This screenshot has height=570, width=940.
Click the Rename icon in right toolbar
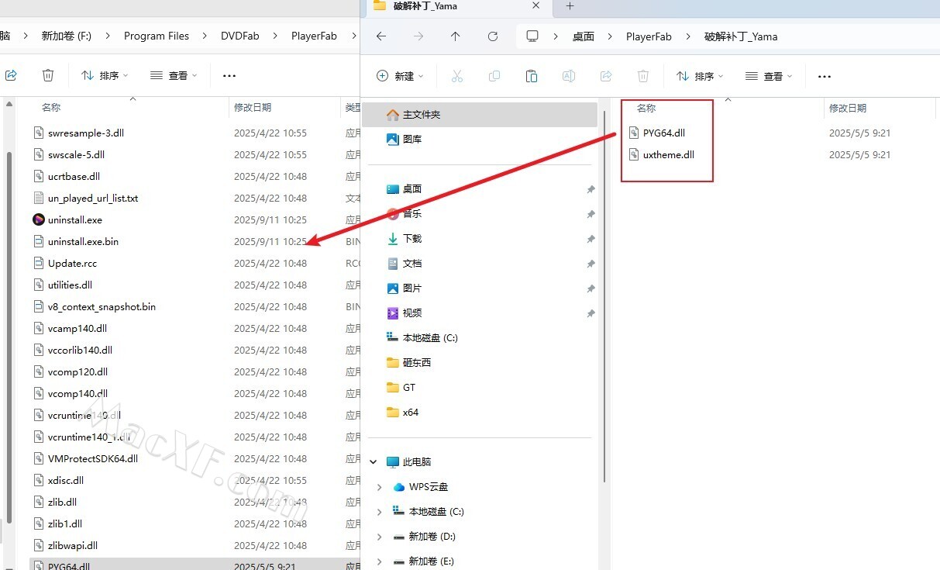click(568, 76)
